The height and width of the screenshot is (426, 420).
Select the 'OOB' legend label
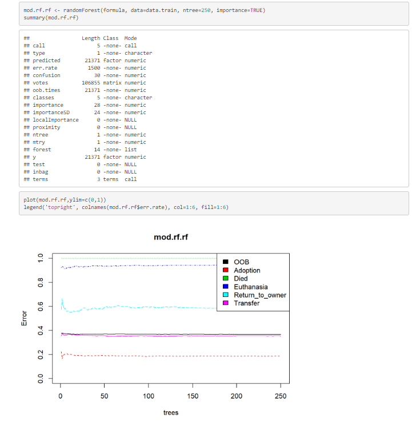(241, 262)
